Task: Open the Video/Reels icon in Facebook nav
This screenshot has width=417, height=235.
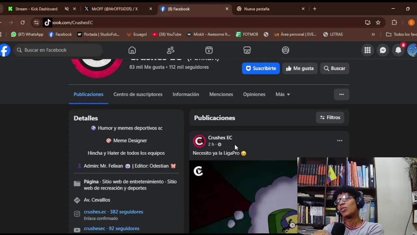Action: coord(209,50)
